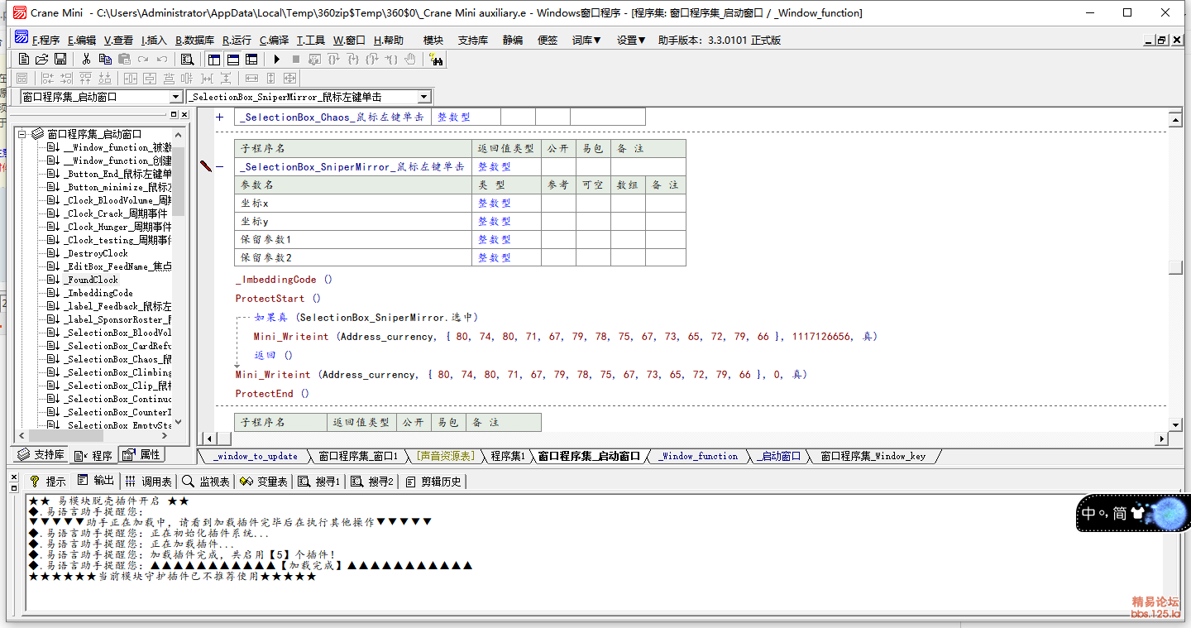Select _Clock_Crack_周期事件 tree item

click(117, 213)
